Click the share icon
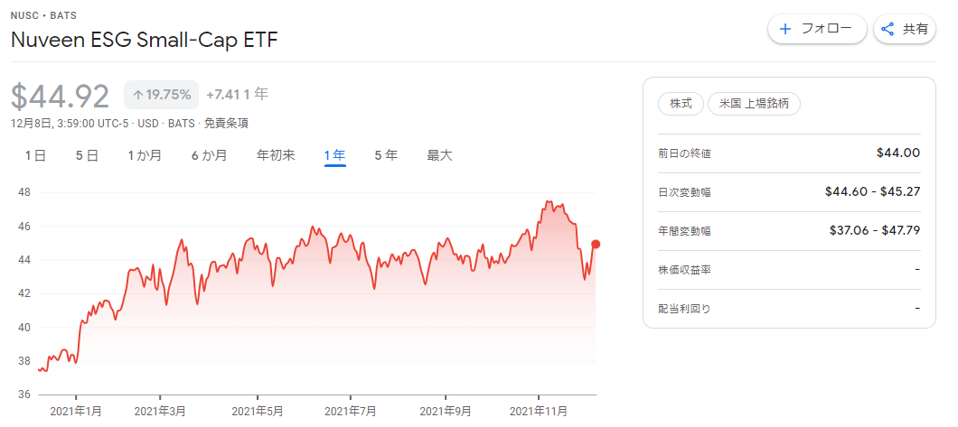This screenshot has height=427, width=958. pyautogui.click(x=888, y=29)
